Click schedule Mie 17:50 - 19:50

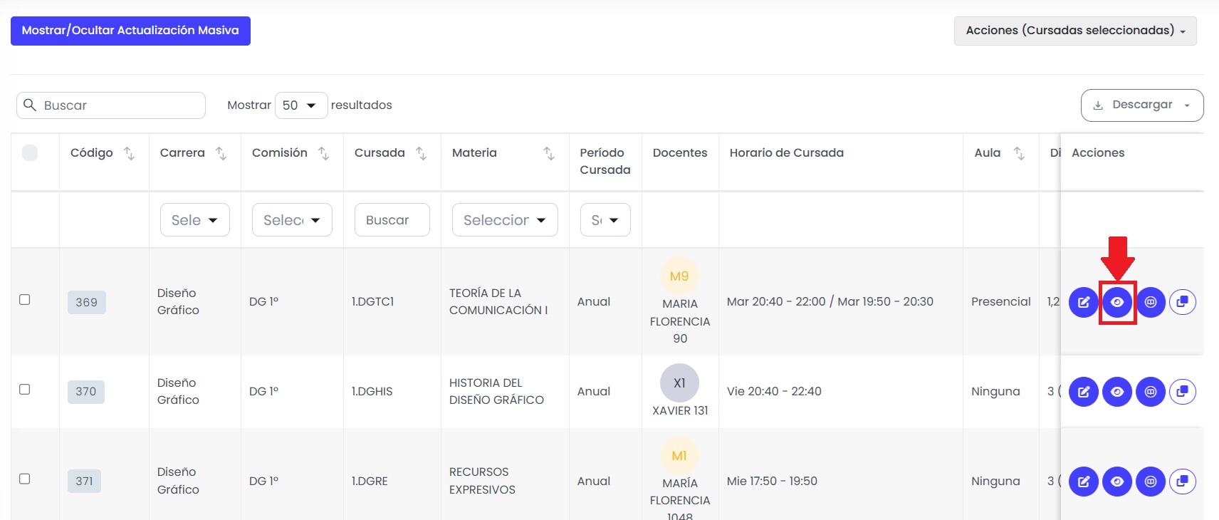[772, 482]
